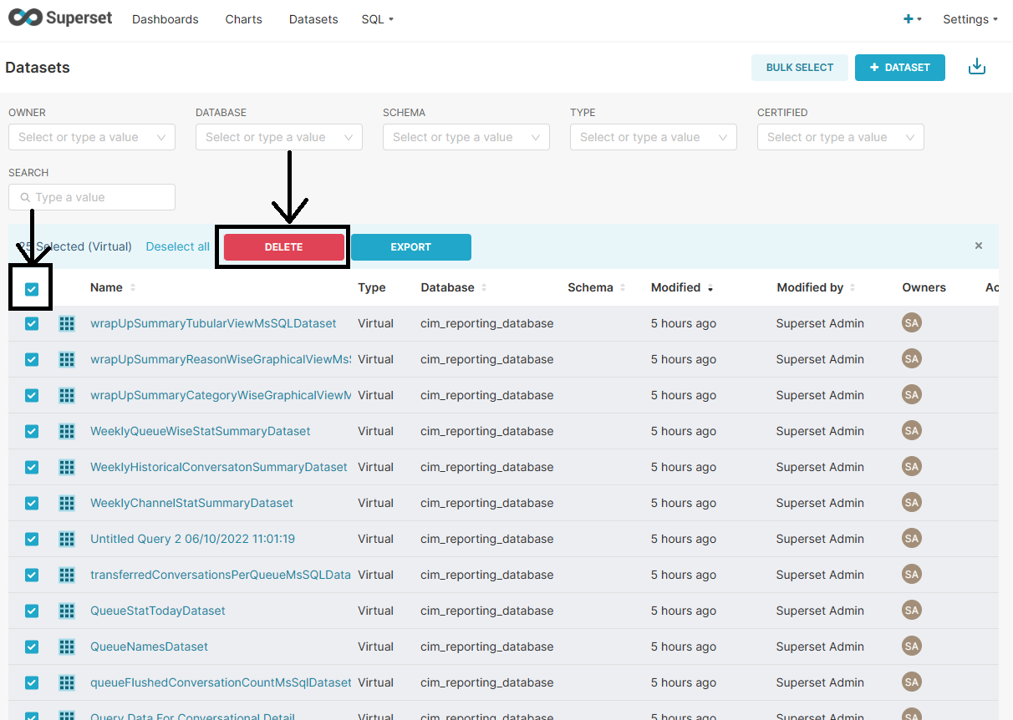Click grid icon beside WeeklyQueueWiseStatSummaryDataset
The width and height of the screenshot is (1013, 720).
tap(67, 431)
